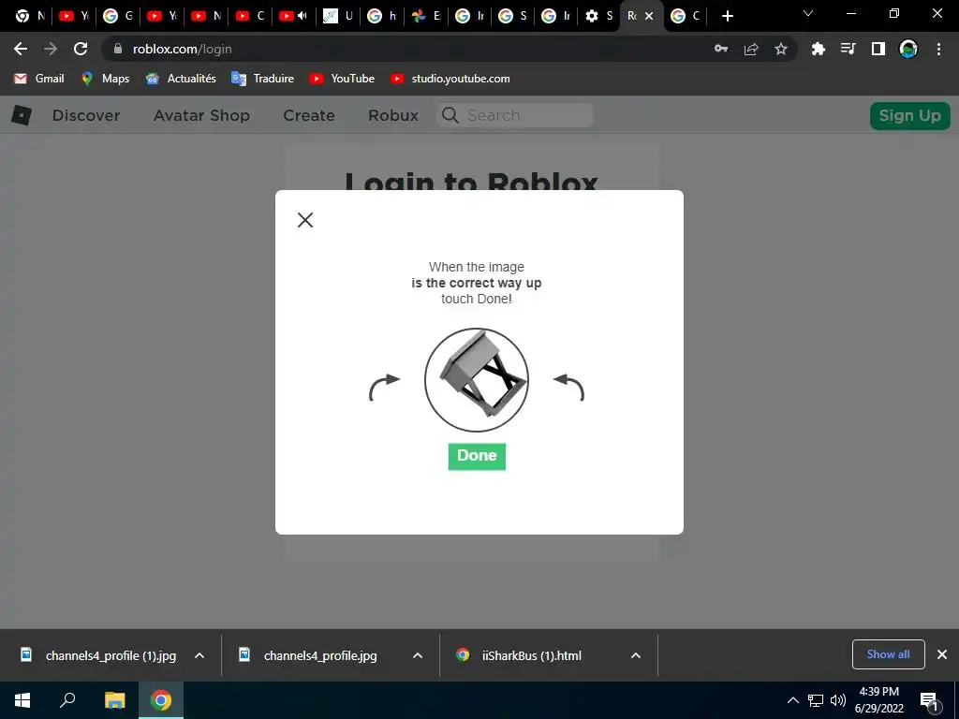Open downloaded iiSharkBus (1).html
Image resolution: width=959 pixels, height=719 pixels.
tap(519, 655)
